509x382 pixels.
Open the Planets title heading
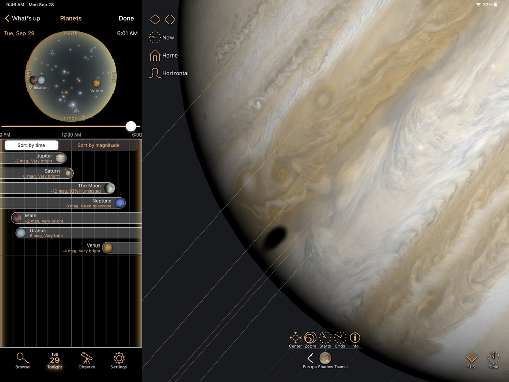pos(71,18)
